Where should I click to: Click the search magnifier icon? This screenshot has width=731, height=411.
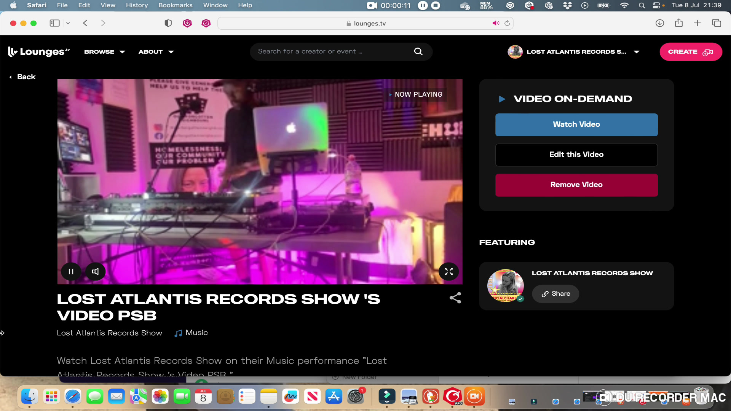coord(418,51)
